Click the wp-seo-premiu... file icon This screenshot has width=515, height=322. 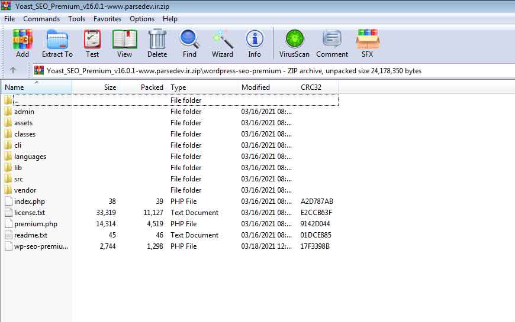[x=8, y=246]
